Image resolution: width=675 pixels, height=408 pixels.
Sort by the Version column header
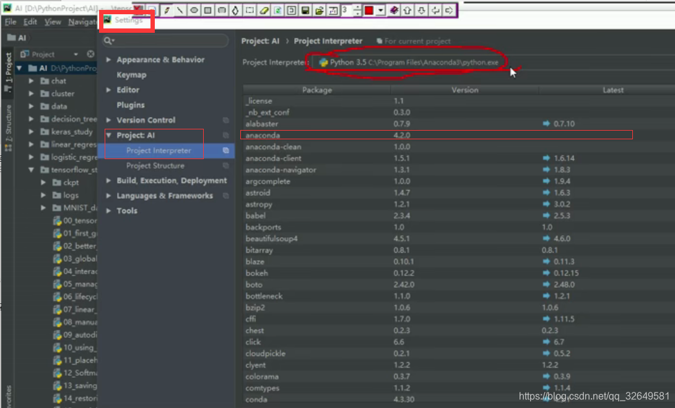pyautogui.click(x=465, y=90)
